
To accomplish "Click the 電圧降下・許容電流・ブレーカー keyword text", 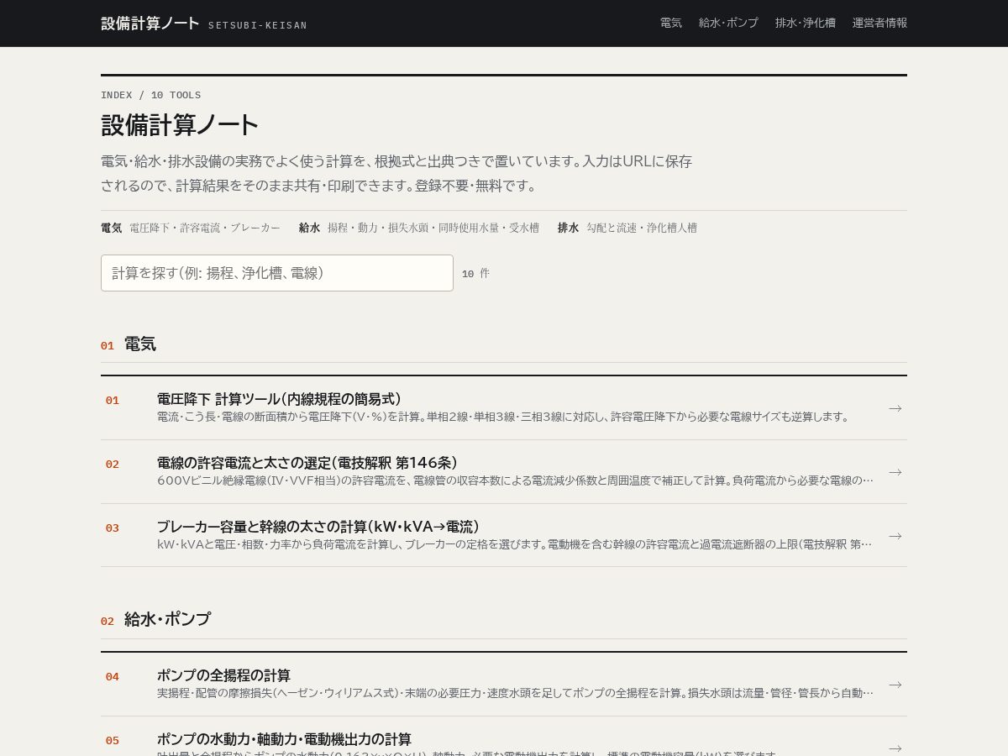I will pyautogui.click(x=205, y=228).
